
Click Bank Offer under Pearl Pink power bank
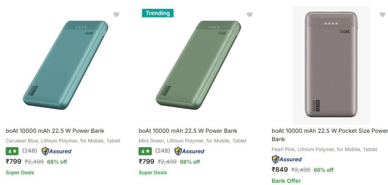[286, 181]
